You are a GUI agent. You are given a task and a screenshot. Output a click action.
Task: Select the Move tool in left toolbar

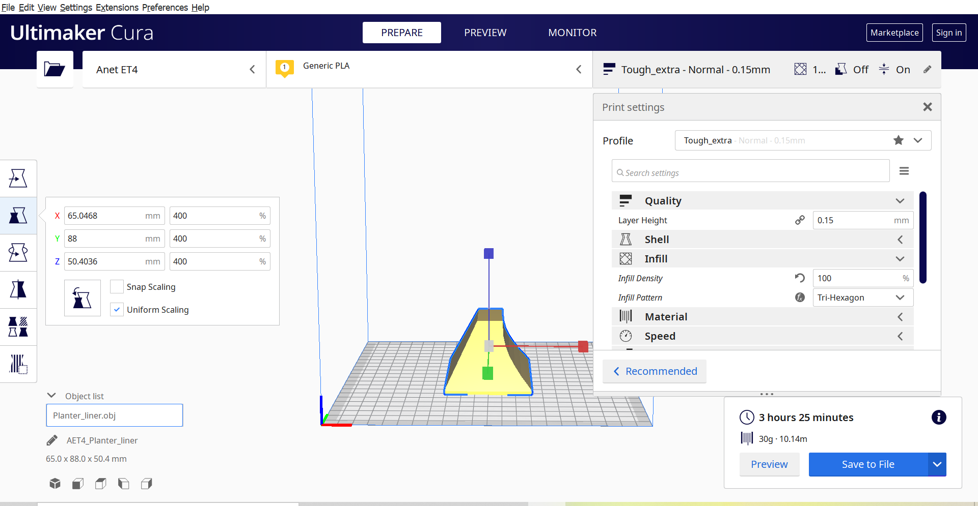pyautogui.click(x=18, y=178)
